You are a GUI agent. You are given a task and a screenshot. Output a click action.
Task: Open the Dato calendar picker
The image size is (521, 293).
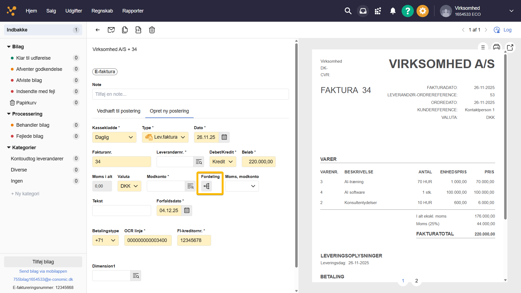click(224, 137)
